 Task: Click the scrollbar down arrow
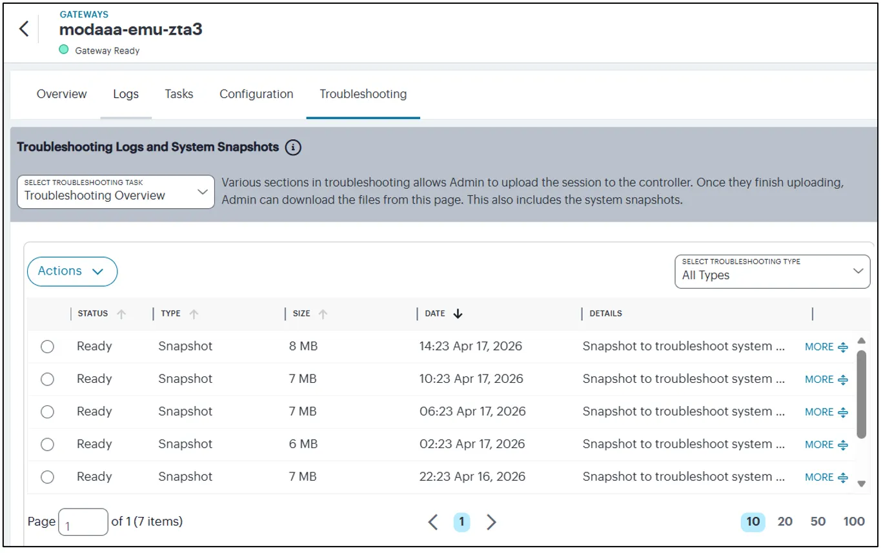click(x=861, y=483)
